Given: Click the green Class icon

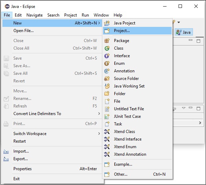Looking at the screenshot, I should [x=107, y=48].
